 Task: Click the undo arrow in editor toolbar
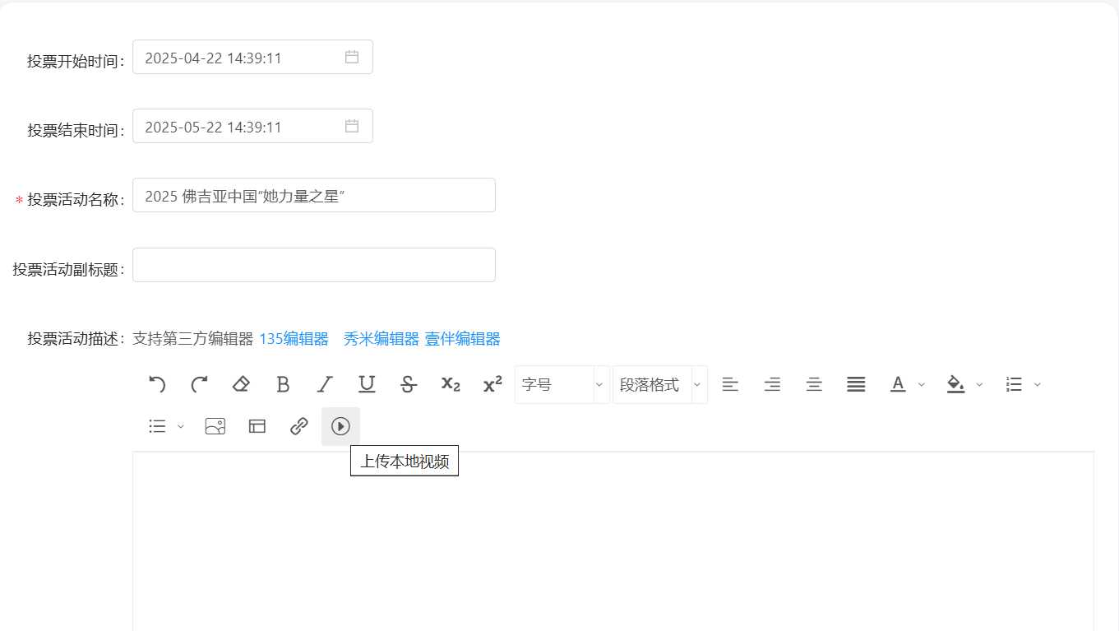pyautogui.click(x=157, y=384)
